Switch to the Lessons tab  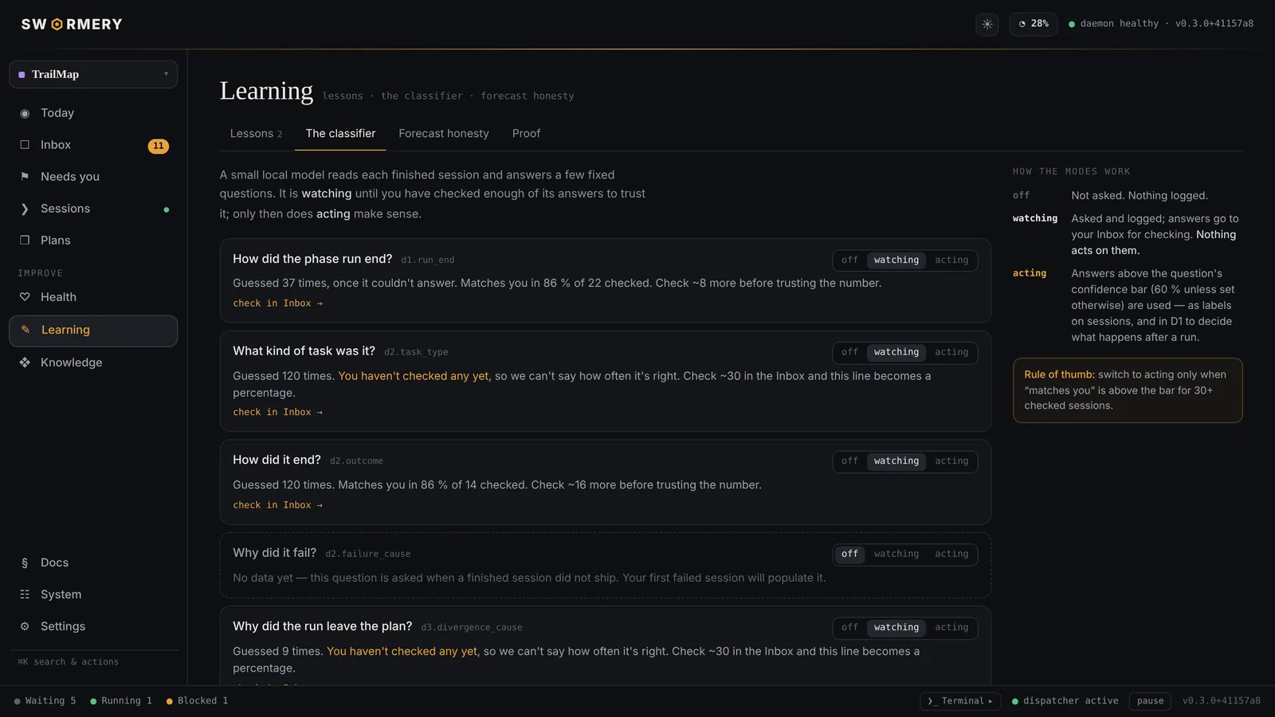256,134
